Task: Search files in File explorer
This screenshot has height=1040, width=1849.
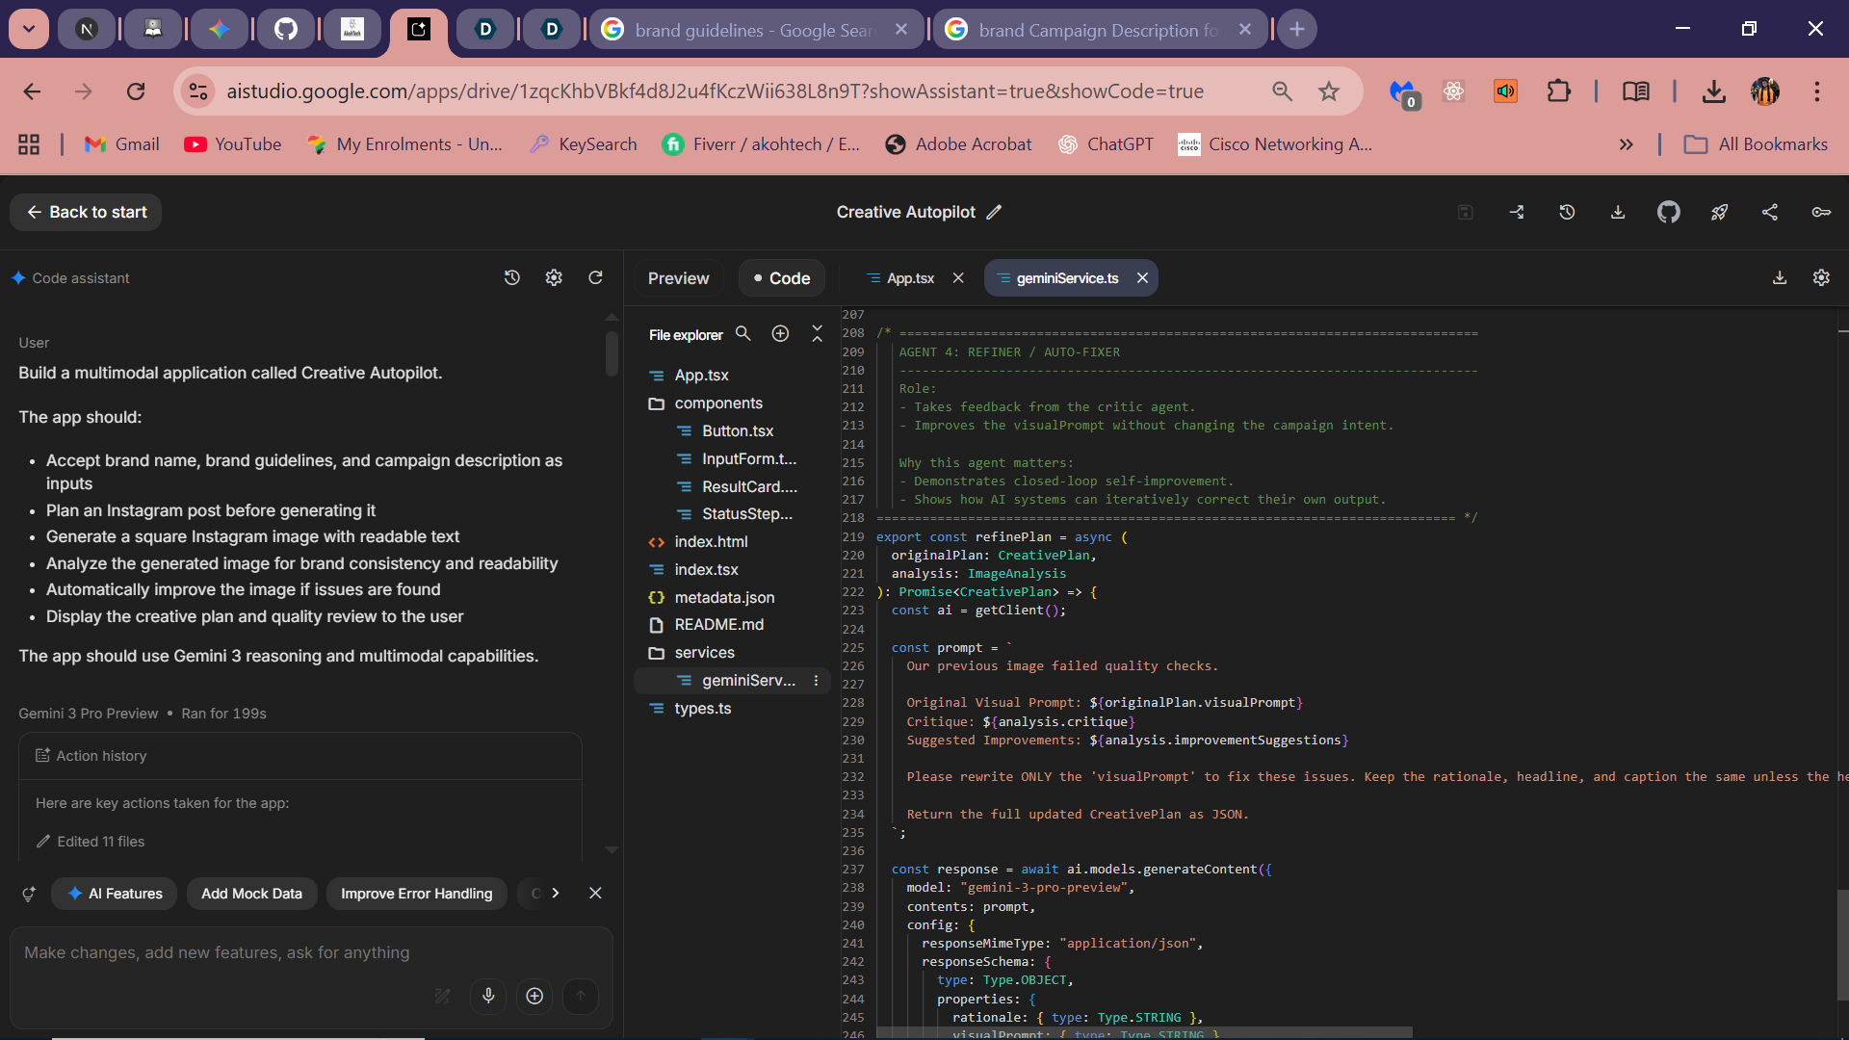Action: (742, 333)
